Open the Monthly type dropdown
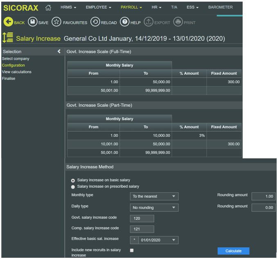The width and height of the screenshot is (277, 259). point(154,196)
